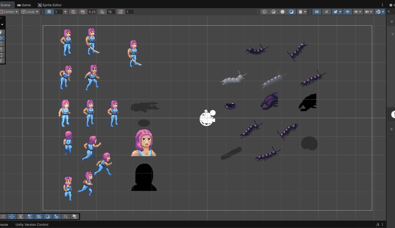Toggle gizmos display with the globe icon
This screenshot has width=395, height=228.
click(x=378, y=12)
